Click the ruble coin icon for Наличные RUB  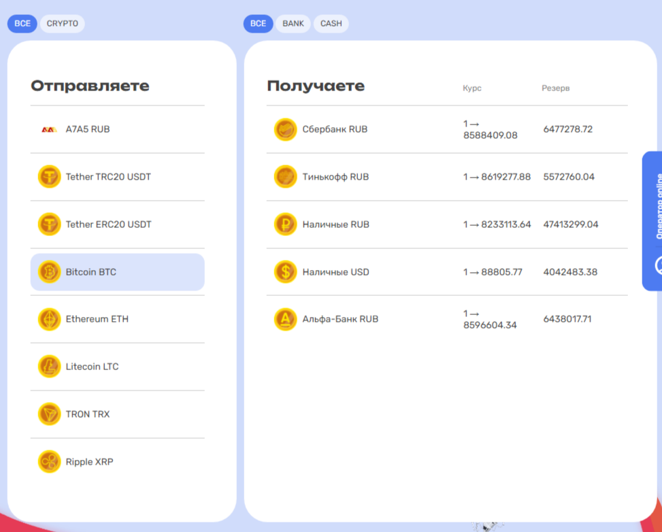(x=285, y=225)
